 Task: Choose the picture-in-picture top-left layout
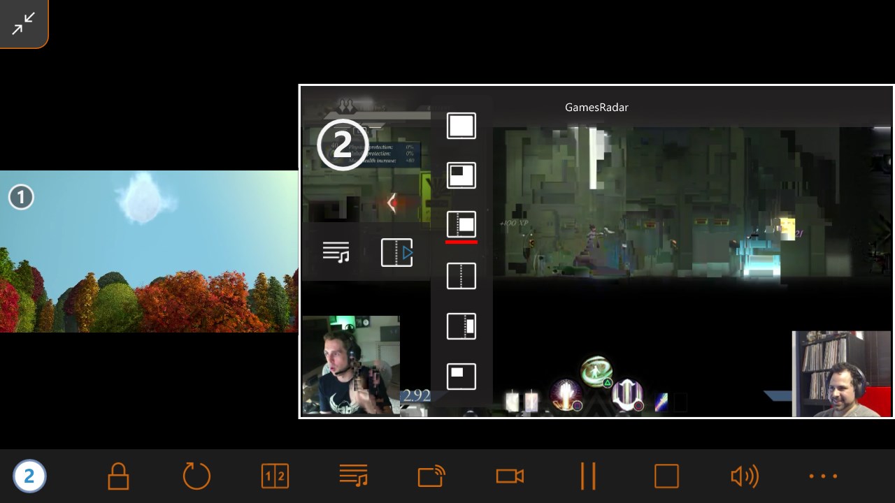tap(461, 175)
